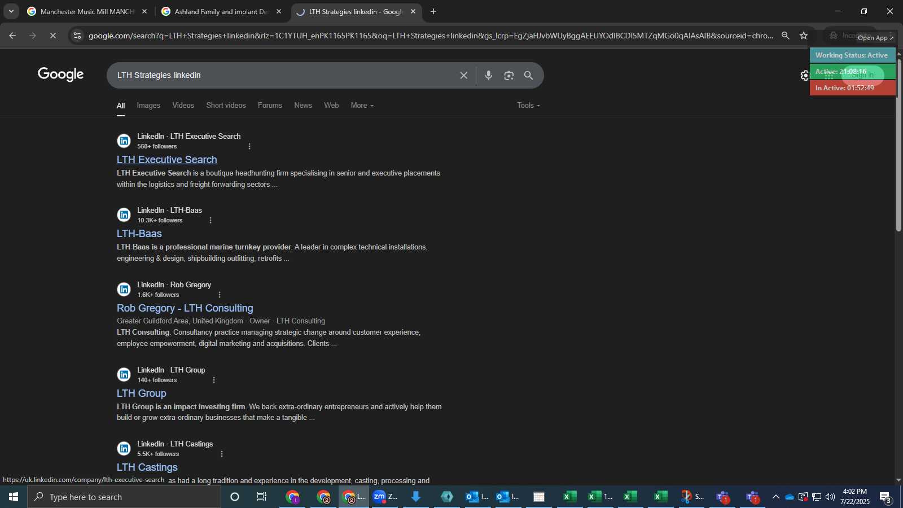The width and height of the screenshot is (903, 508).
Task: Open Task View on taskbar
Action: tap(262, 497)
